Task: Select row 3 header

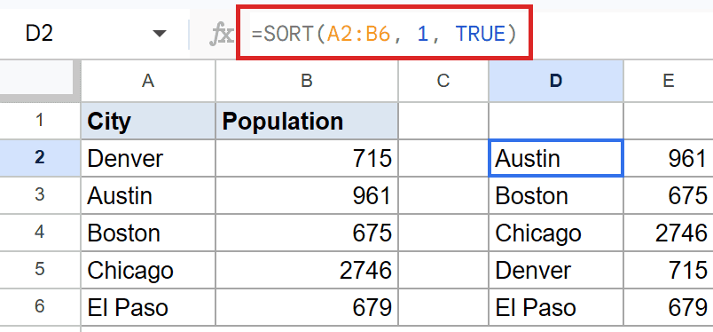Action: [x=40, y=195]
